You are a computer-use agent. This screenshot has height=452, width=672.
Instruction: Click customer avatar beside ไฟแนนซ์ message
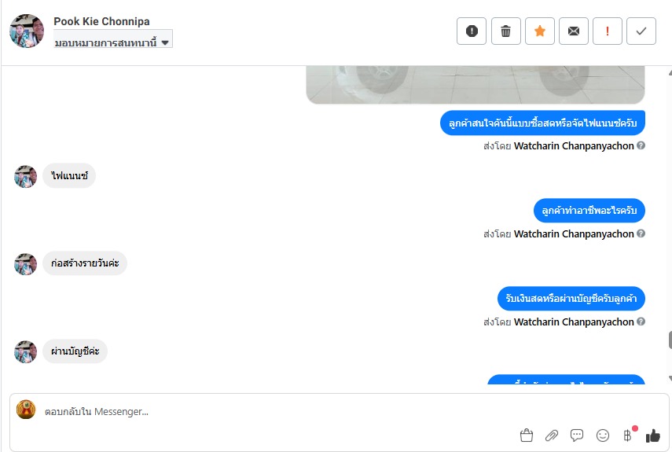pyautogui.click(x=26, y=177)
